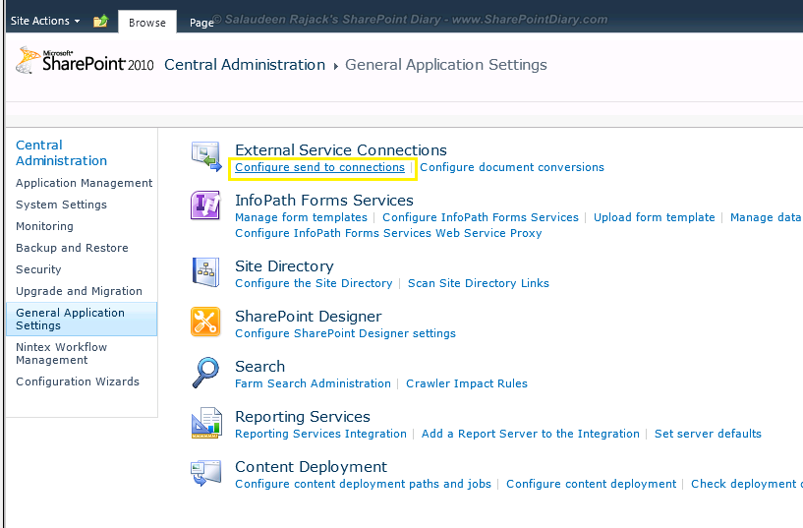Select Backup and Restore in sidebar
The width and height of the screenshot is (803, 528).
pos(72,248)
